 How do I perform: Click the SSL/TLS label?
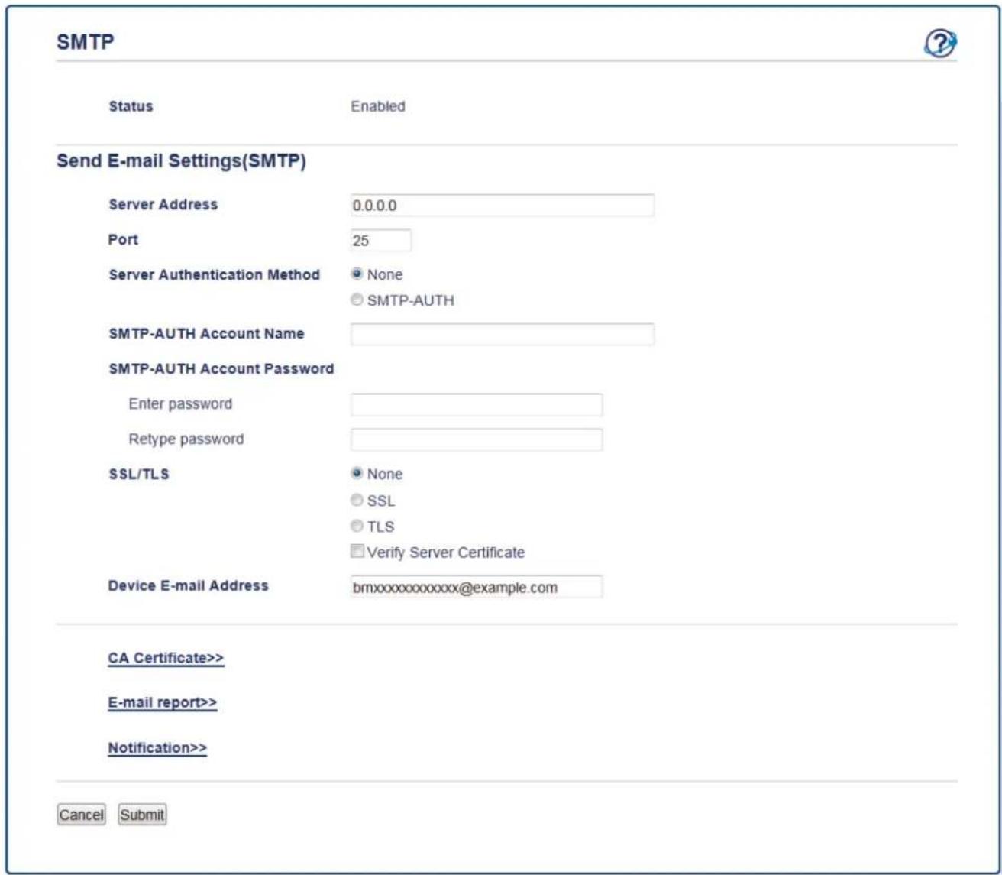coord(139,474)
